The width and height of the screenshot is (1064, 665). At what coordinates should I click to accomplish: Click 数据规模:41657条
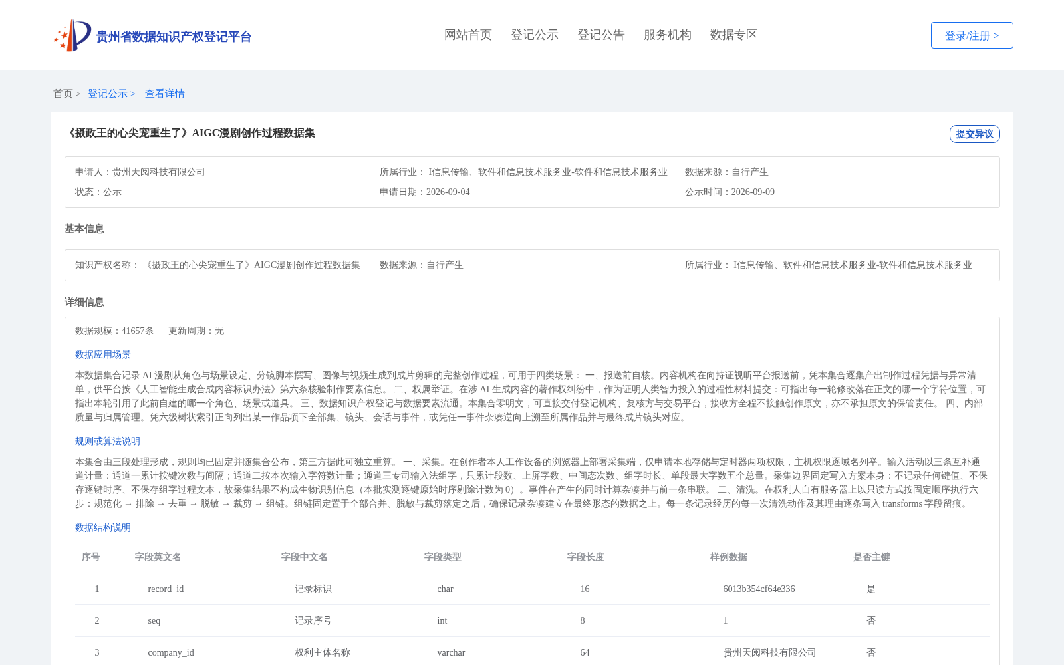coord(114,331)
